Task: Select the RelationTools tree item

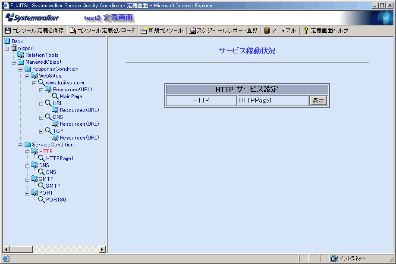Action: pyautogui.click(x=42, y=55)
